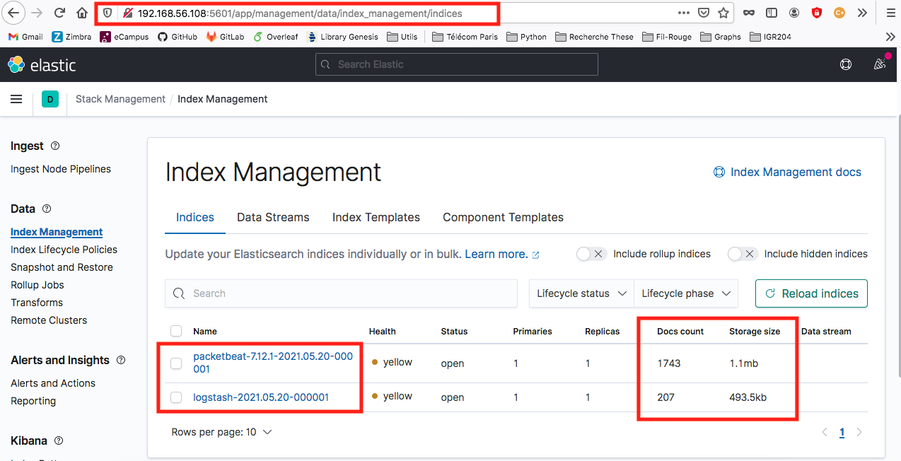
Task: Go to Stack Management breadcrumb
Action: (x=120, y=99)
